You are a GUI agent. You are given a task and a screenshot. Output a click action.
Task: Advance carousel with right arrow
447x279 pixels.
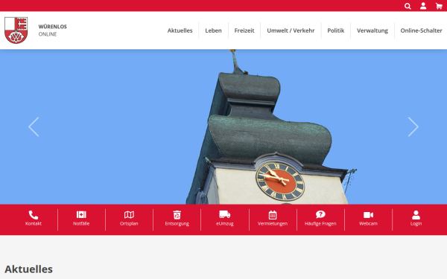point(413,126)
